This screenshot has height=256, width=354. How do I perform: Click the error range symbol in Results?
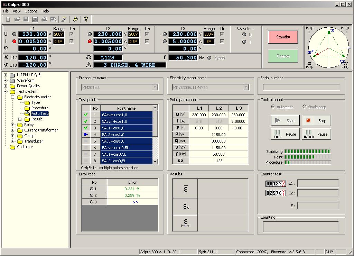[185, 223]
